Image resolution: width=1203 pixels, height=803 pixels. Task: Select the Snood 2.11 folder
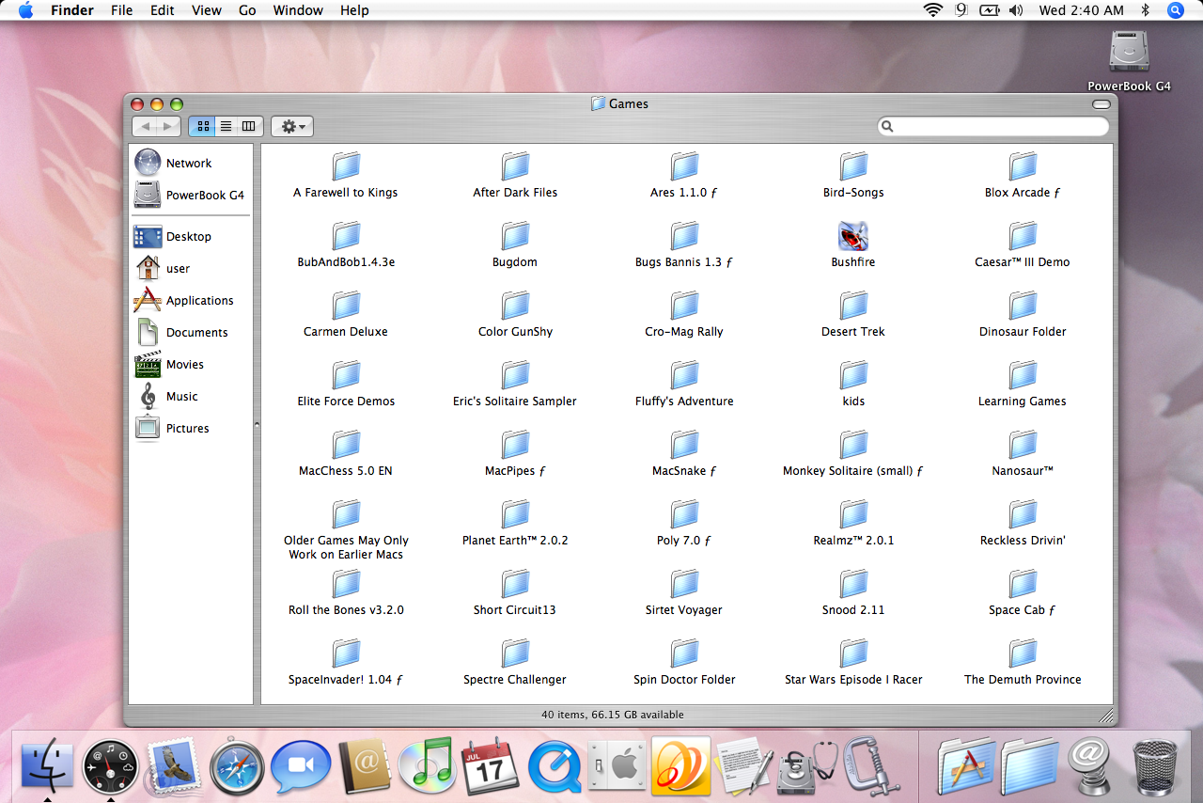[853, 584]
